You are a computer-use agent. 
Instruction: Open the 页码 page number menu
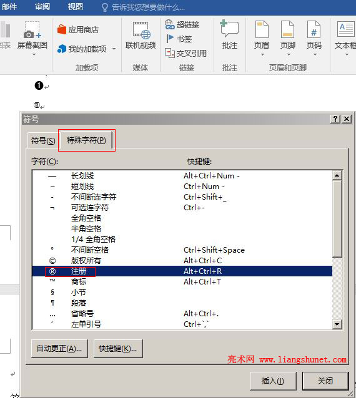314,38
